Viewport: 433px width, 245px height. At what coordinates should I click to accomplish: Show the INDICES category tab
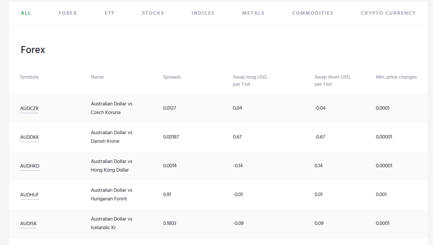pyautogui.click(x=203, y=13)
